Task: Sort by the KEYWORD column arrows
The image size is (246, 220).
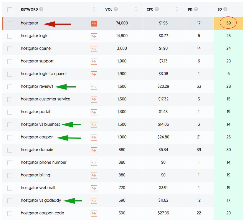Action: click(94, 9)
